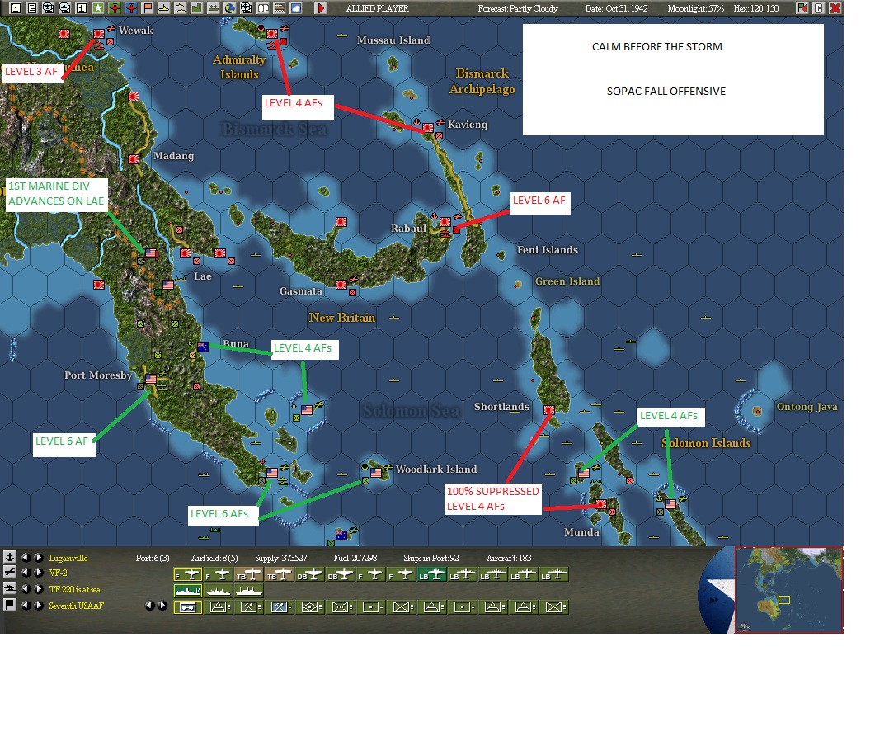Open the single yellow ship list icon

pos(164,7)
